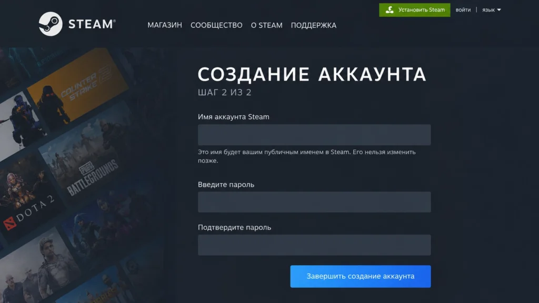
Task: Click the СОЗДАНИЕ АККАУНТА heading
Action: click(312, 74)
